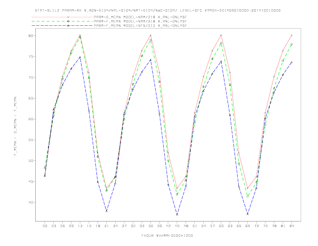
Task: Click x-axis forecast hour label 51
Action: coord(195,226)
